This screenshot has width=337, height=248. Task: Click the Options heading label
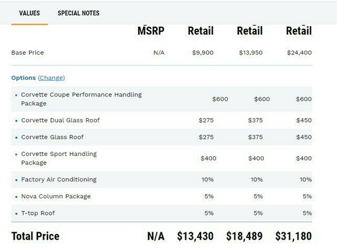click(24, 78)
